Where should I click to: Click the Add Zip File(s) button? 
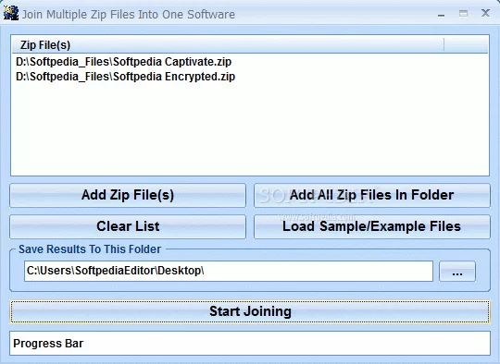coord(128,195)
